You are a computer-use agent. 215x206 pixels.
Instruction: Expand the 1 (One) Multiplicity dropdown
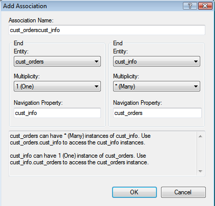click(x=57, y=86)
